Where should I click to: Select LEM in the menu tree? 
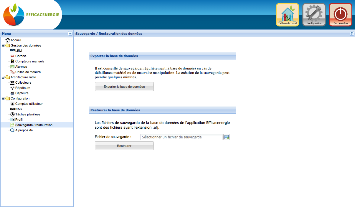click(19, 51)
